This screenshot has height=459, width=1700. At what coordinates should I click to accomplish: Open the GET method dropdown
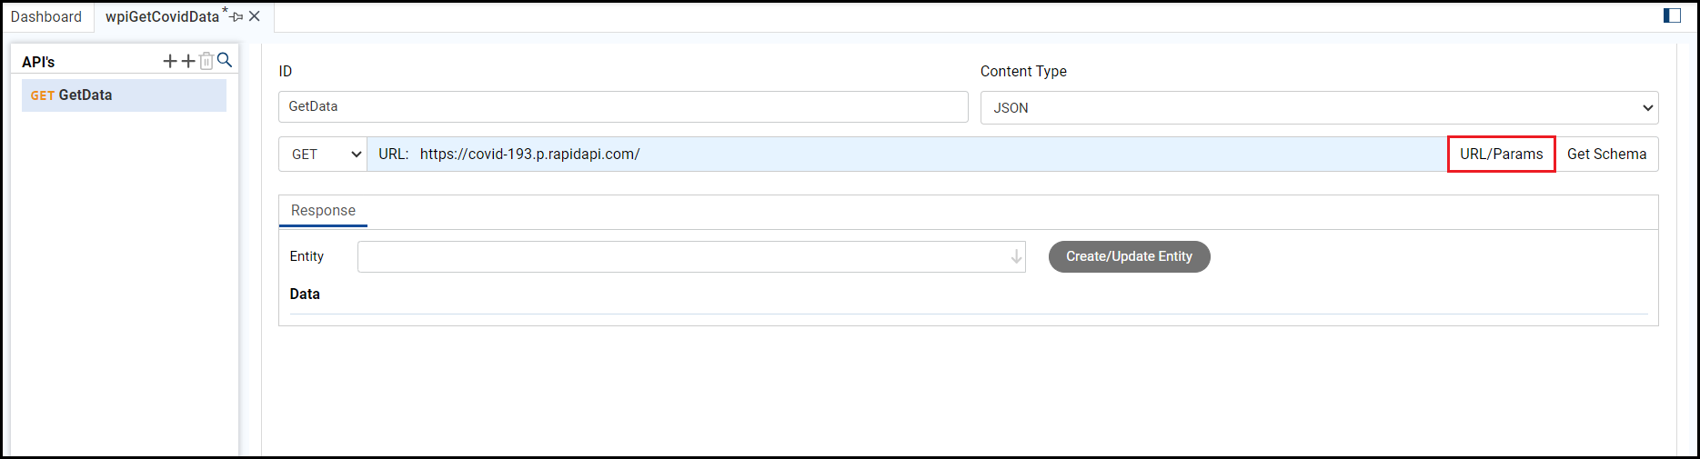coord(323,155)
